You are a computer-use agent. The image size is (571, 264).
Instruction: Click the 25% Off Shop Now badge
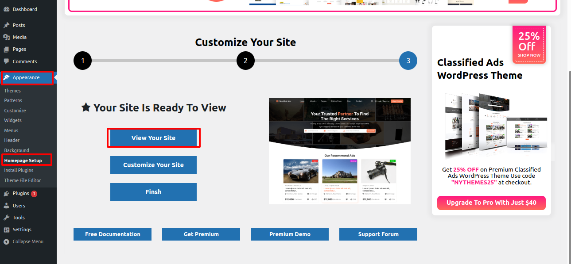click(x=529, y=45)
